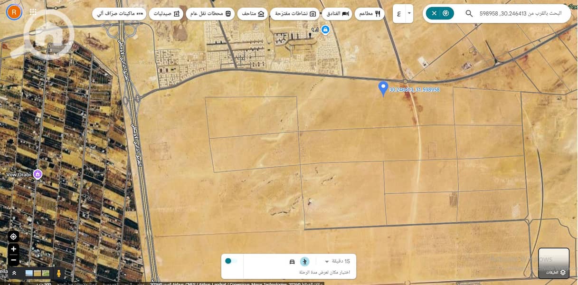The image size is (578, 285).
Task: Open the 15 دقيقة duration dropdown
Action: (x=337, y=261)
